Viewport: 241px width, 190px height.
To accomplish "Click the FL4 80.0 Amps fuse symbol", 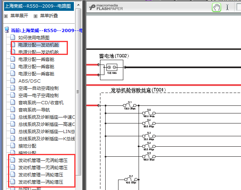I will coord(149,123).
